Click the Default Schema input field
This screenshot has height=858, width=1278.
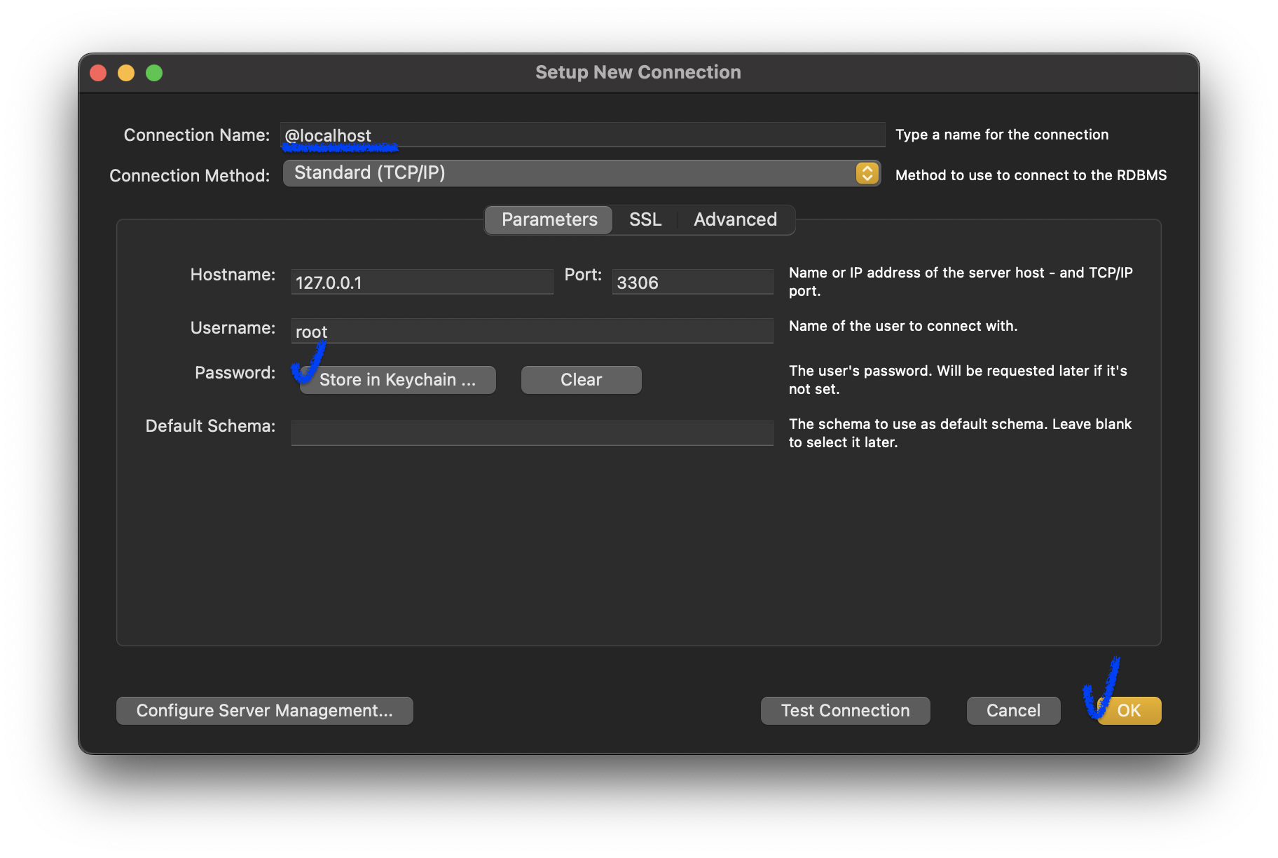pos(532,433)
